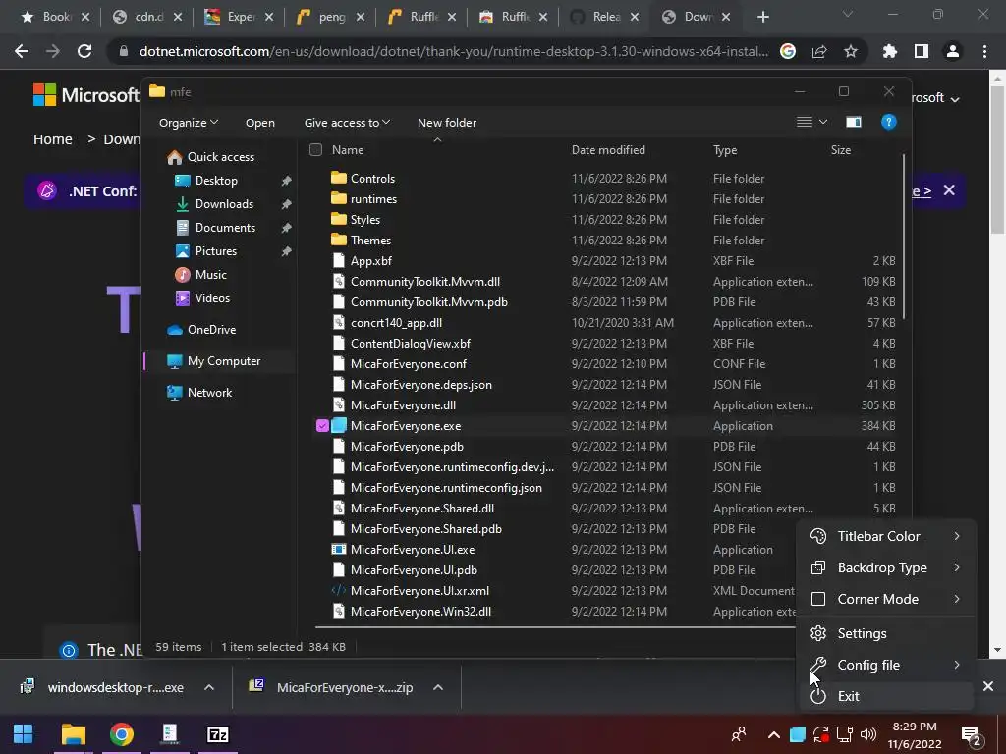Sort by Date modified column header

(608, 150)
